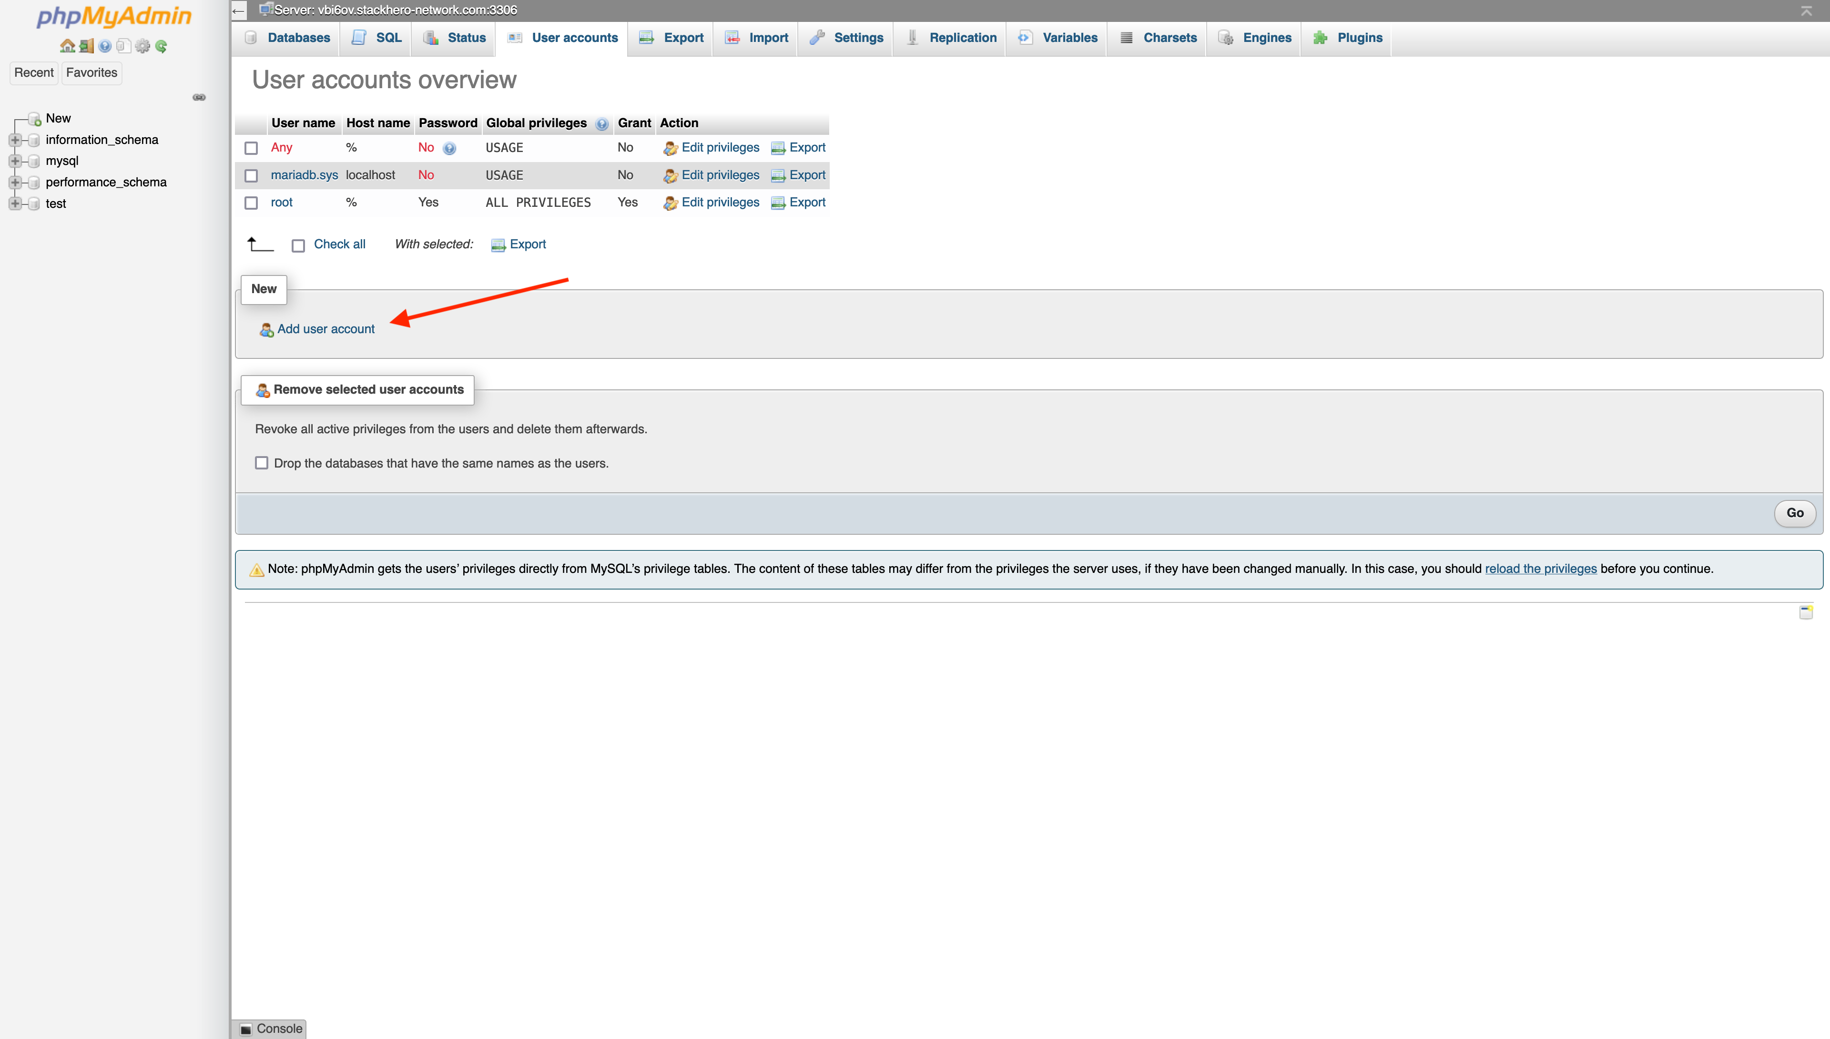Click the green reload navigation panel icon
This screenshot has width=1830, height=1039.
coord(161,46)
